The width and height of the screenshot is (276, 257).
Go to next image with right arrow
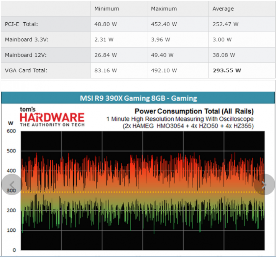pos(264,185)
